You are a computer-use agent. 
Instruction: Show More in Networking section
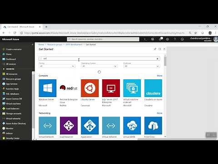coord(159,113)
